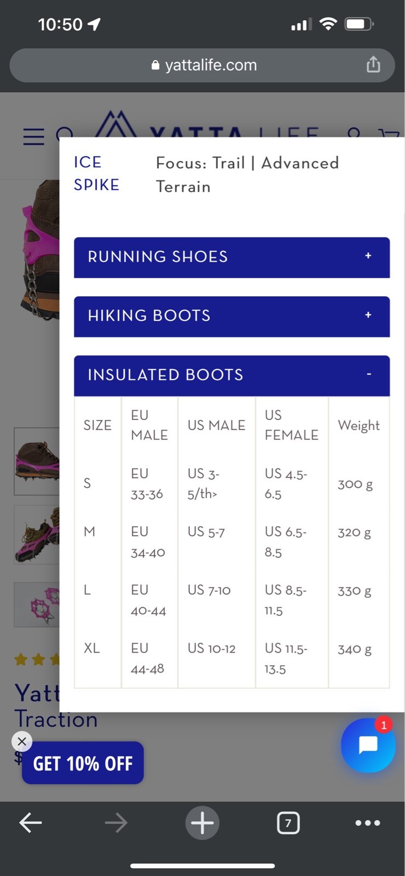This screenshot has height=876, width=405.
Task: Open the browser three-dot more menu
Action: point(368,822)
